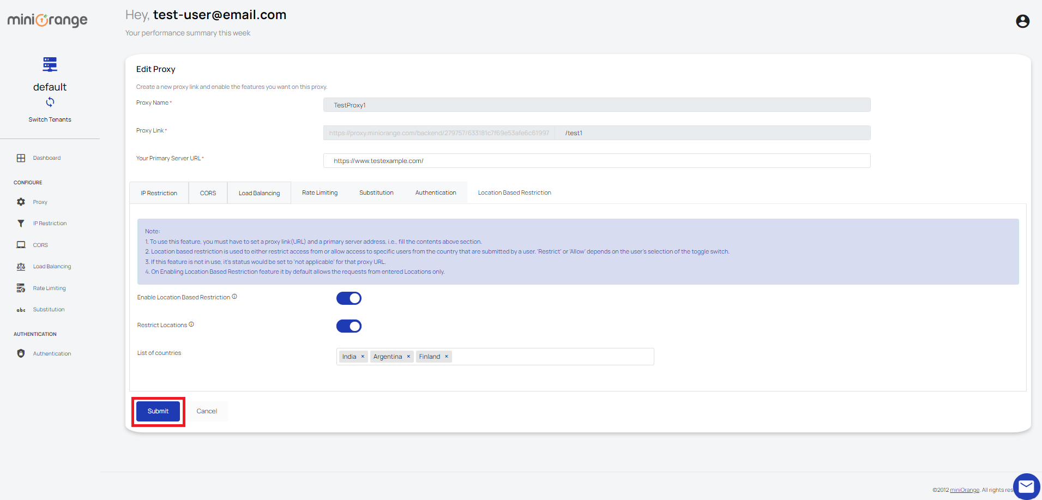This screenshot has width=1042, height=500.
Task: Click the Rate Limiting sidebar icon
Action: 21,288
